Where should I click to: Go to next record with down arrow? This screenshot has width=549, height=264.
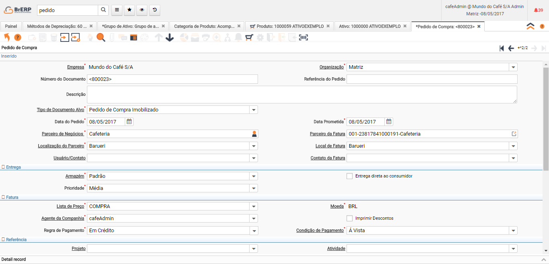(x=169, y=37)
